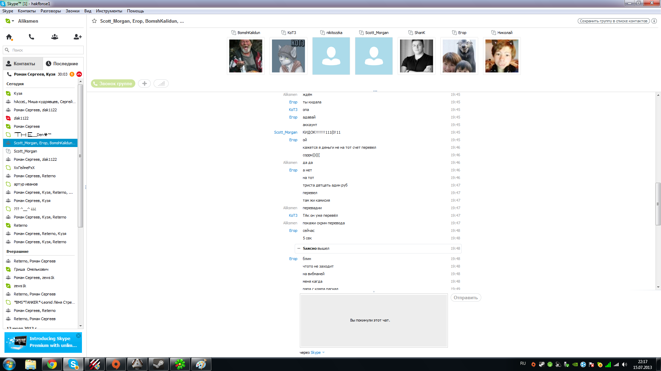
Task: Click the create group icon
Action: [54, 37]
